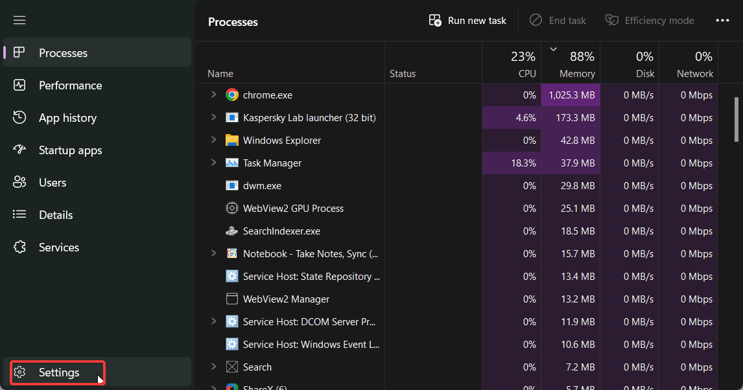Click the Processes sidebar icon
The height and width of the screenshot is (390, 743).
[x=19, y=52]
